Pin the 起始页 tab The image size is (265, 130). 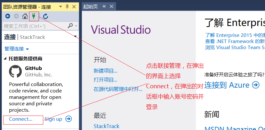point(104,6)
